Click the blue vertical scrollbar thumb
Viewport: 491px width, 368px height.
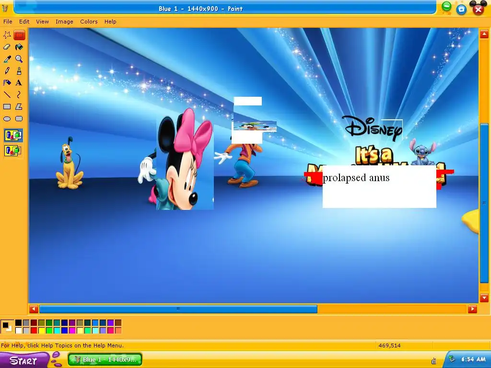click(x=484, y=203)
